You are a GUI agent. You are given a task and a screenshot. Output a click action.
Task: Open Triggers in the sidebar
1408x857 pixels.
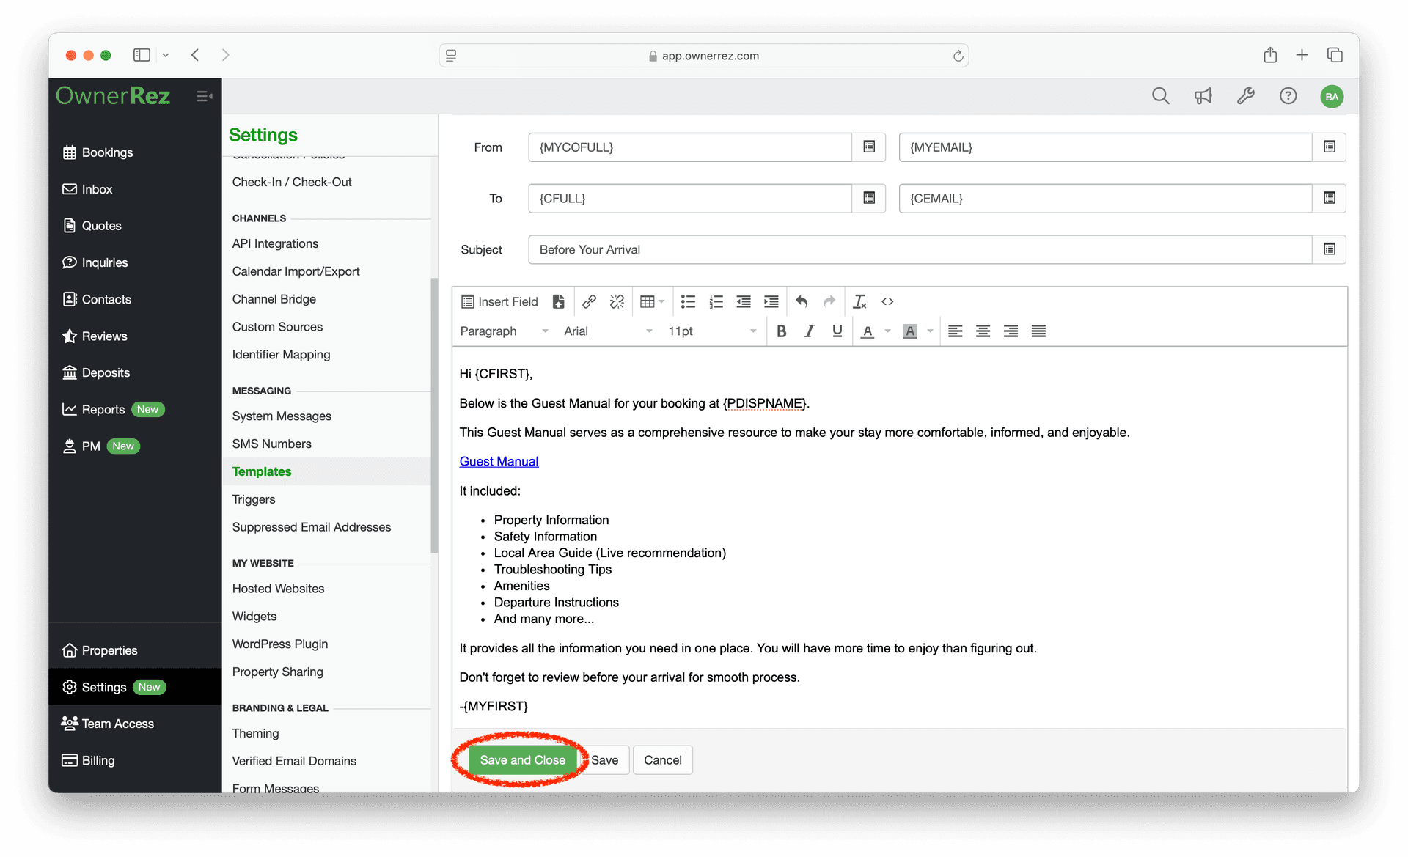pyautogui.click(x=254, y=498)
